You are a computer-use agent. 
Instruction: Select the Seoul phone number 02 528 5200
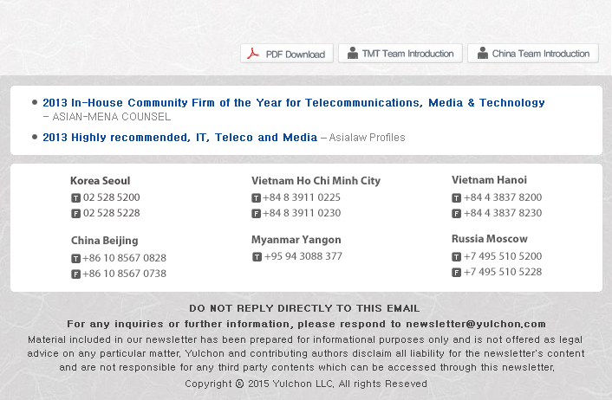(x=112, y=197)
